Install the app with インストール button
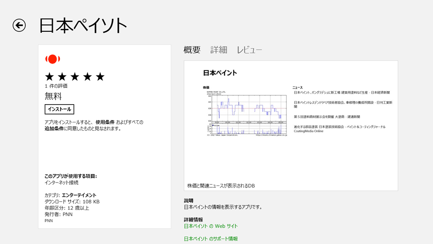 tap(59, 109)
